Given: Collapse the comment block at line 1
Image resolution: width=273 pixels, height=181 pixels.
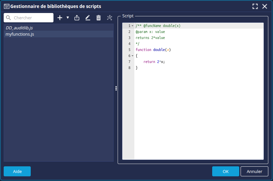Looking at the screenshot, I should tap(132, 26).
